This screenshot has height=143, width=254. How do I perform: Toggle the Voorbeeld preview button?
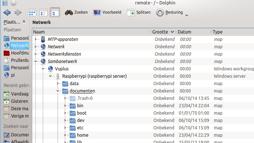point(107,12)
